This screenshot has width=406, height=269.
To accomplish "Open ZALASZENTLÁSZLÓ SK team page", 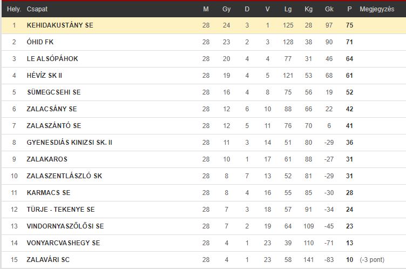I will (x=64, y=176).
